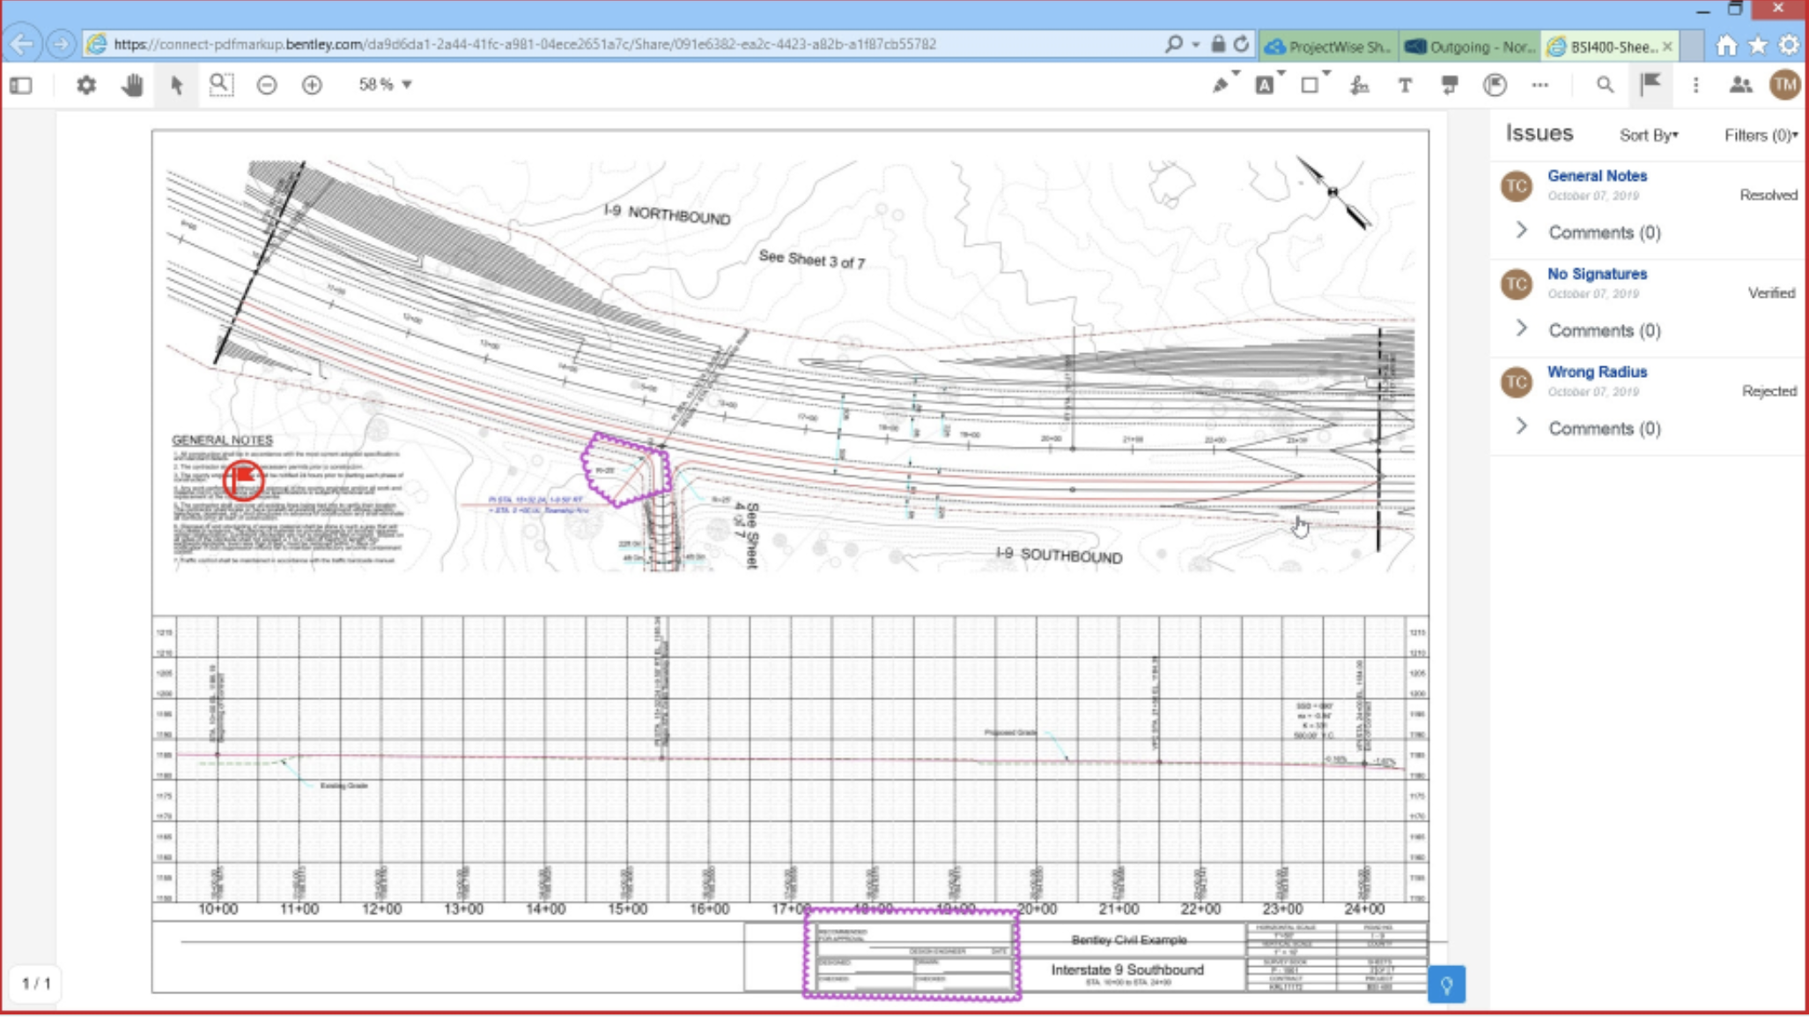Refresh the page with reload icon
1809x1018 pixels.
point(1241,44)
